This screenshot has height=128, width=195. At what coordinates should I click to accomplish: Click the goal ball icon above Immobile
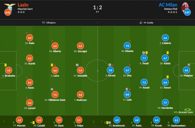coord(77,65)
